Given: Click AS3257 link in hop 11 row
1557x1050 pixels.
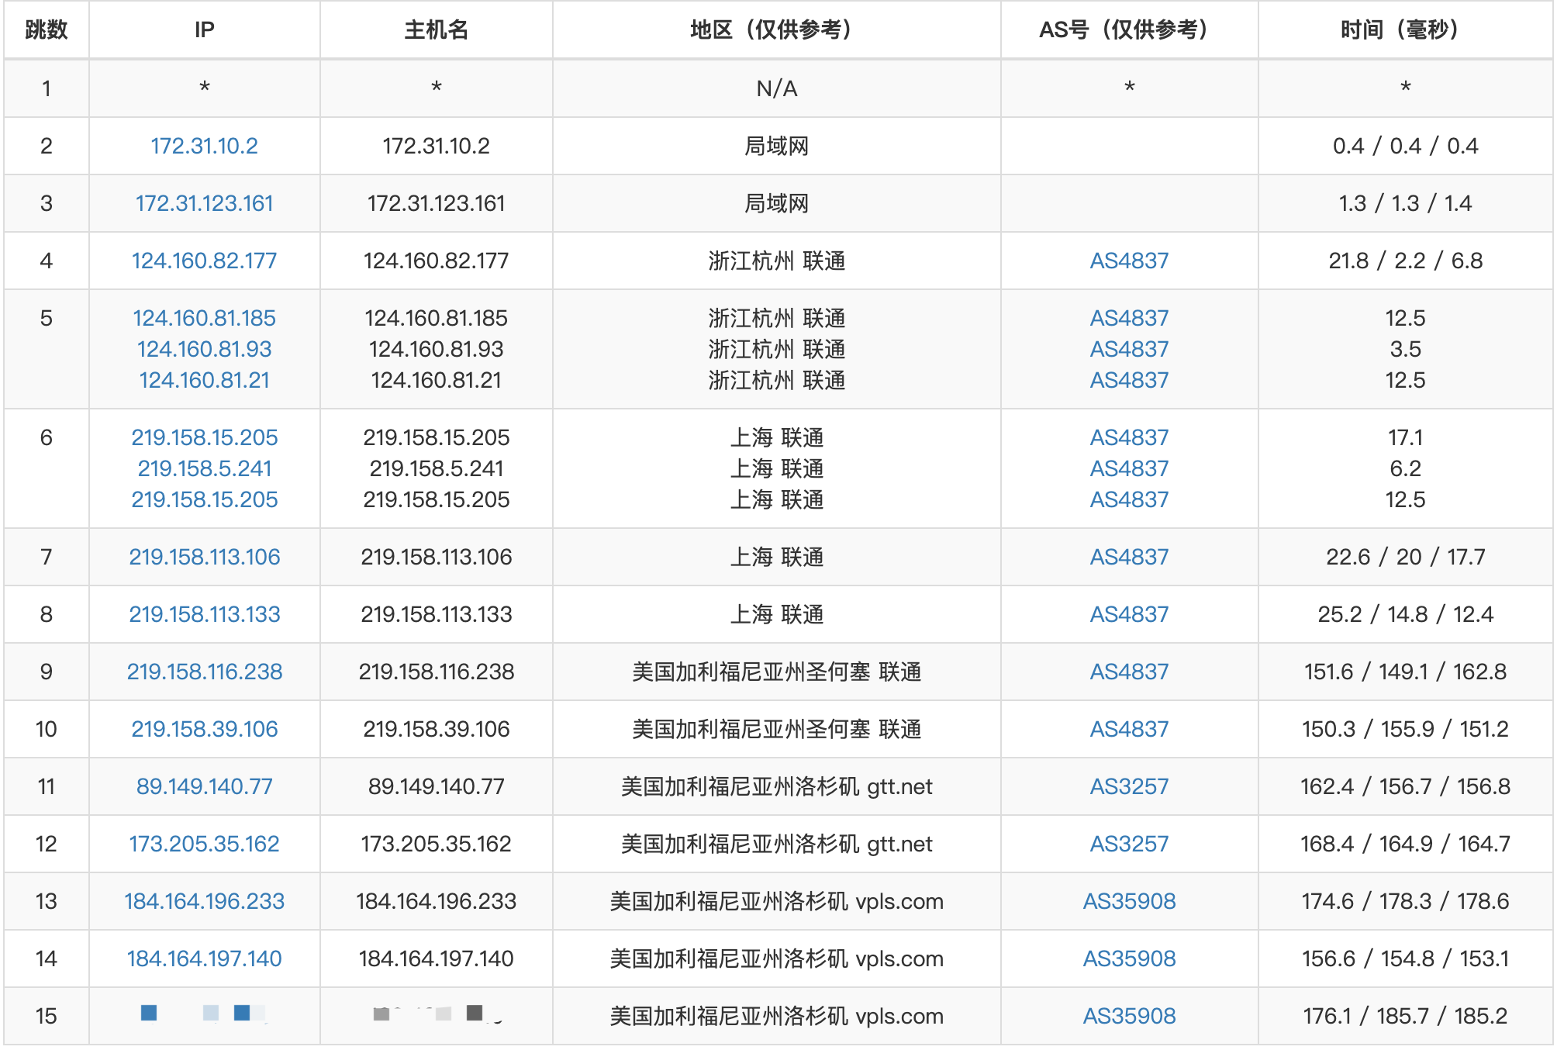Looking at the screenshot, I should (x=1128, y=786).
